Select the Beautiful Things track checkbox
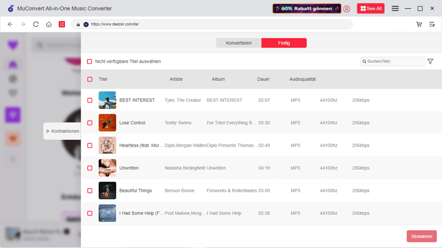 click(x=90, y=191)
